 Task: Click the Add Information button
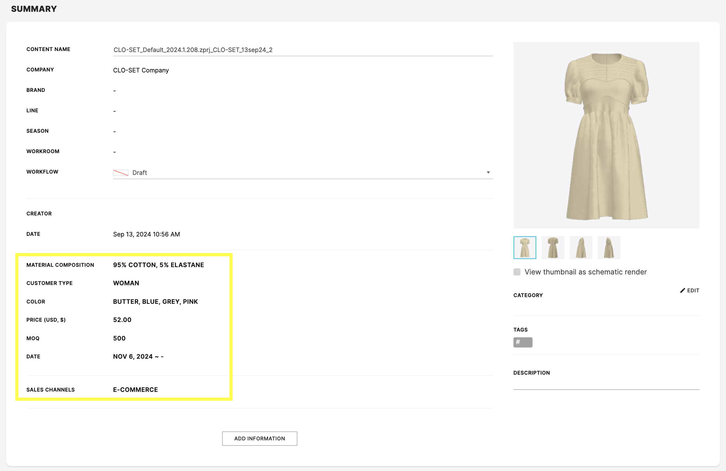tap(260, 438)
